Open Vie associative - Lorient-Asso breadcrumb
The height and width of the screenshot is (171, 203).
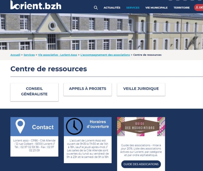tap(58, 55)
